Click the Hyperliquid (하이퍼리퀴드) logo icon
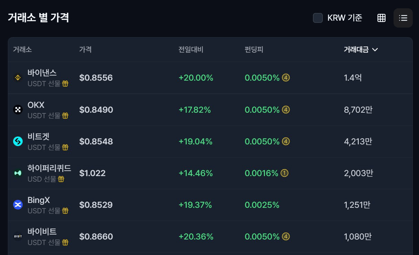 click(18, 173)
